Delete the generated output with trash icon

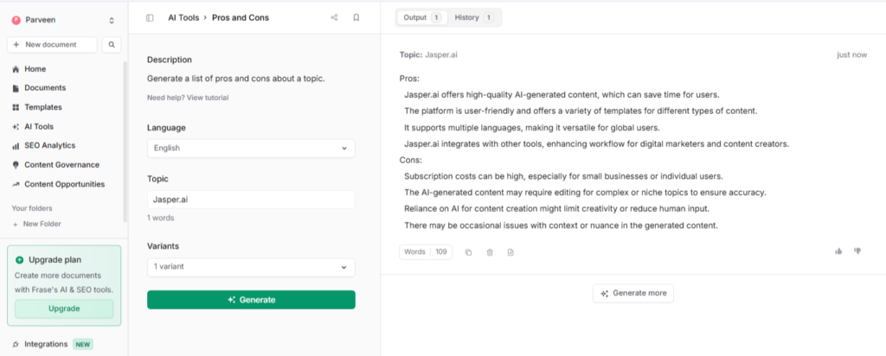490,252
